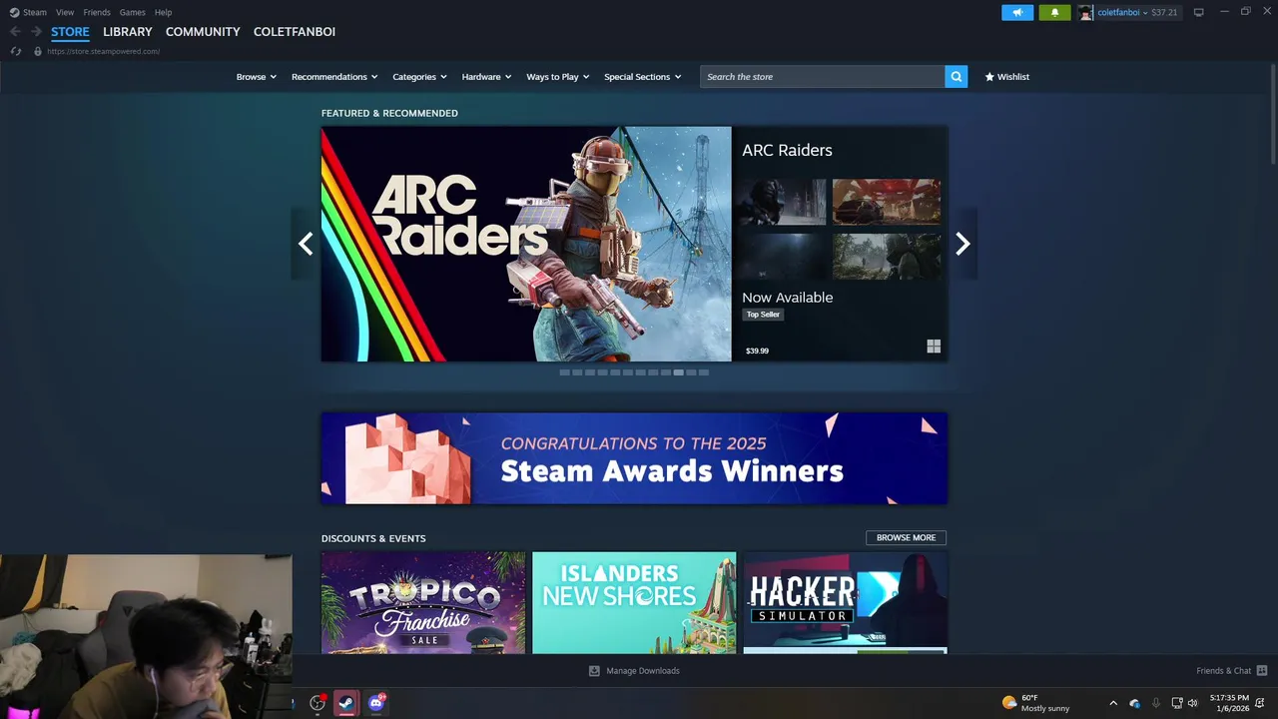Click the padlock icon beside the URL
Viewport: 1278px width, 719px height.
[38, 51]
